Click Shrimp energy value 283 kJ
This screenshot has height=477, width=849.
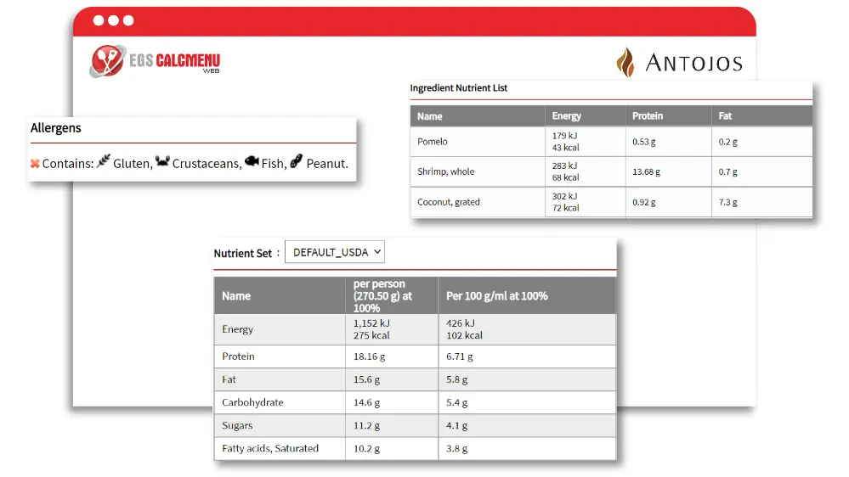[x=564, y=166]
